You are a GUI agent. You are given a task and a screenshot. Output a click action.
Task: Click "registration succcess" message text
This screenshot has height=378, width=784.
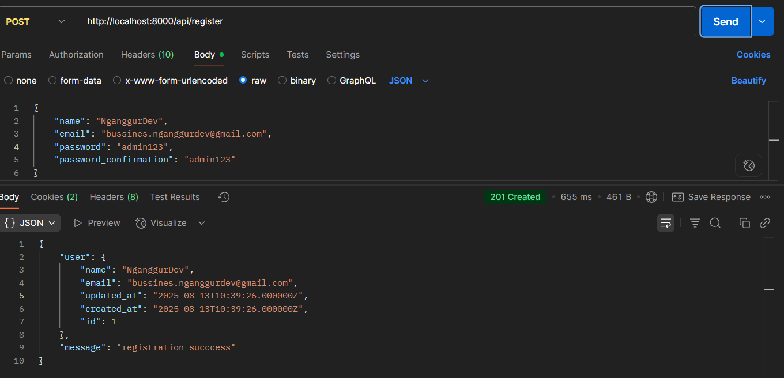(x=176, y=347)
